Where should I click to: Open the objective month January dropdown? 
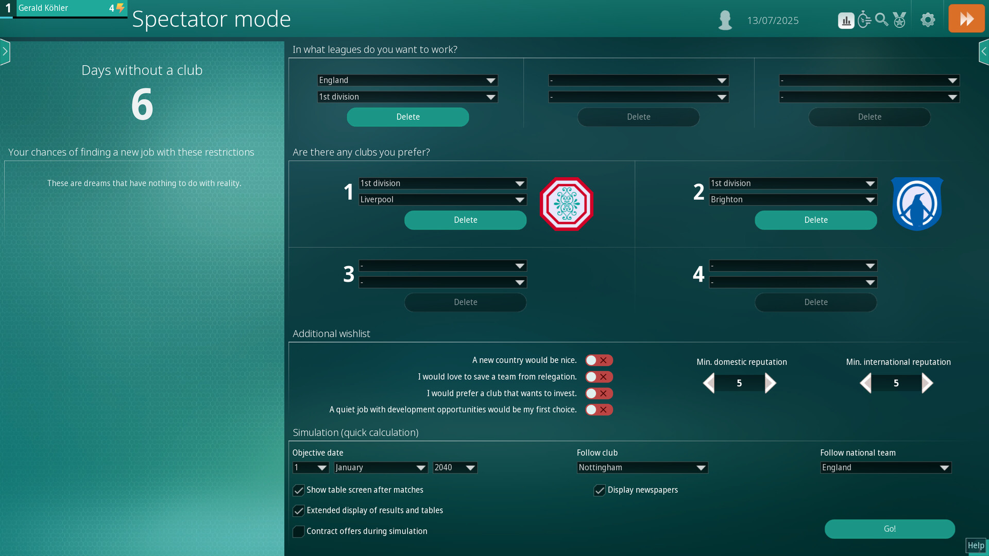380,467
